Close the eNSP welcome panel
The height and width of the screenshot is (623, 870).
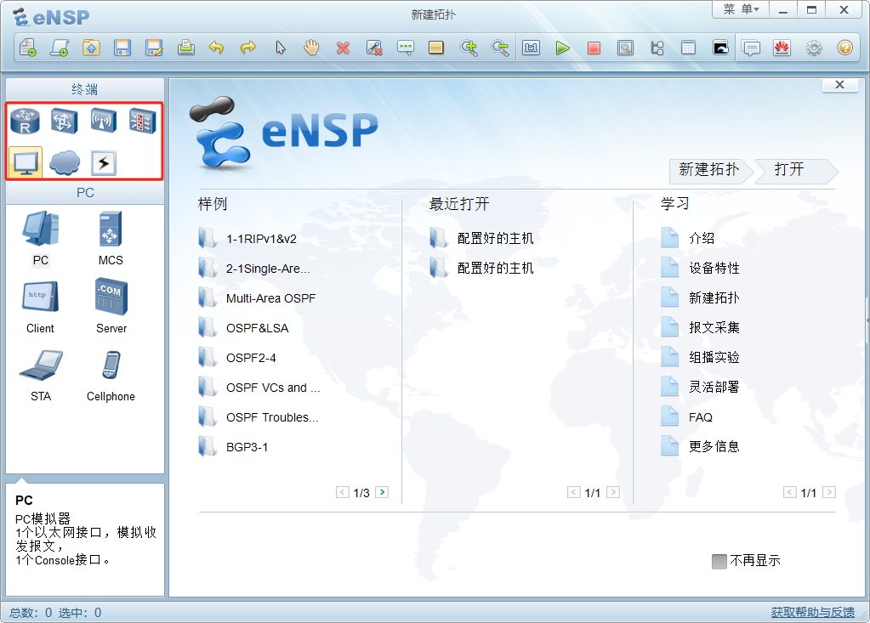(x=839, y=85)
